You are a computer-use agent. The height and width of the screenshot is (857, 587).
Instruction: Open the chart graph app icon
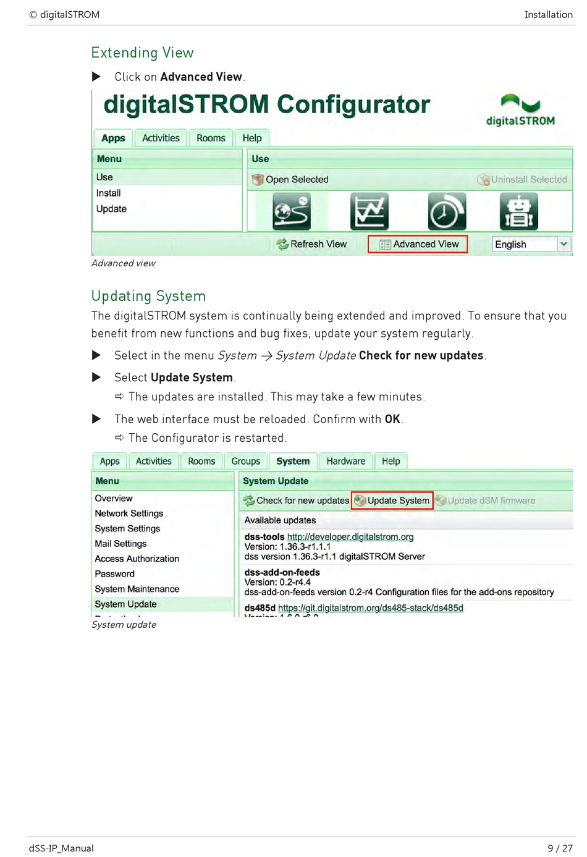(x=370, y=211)
